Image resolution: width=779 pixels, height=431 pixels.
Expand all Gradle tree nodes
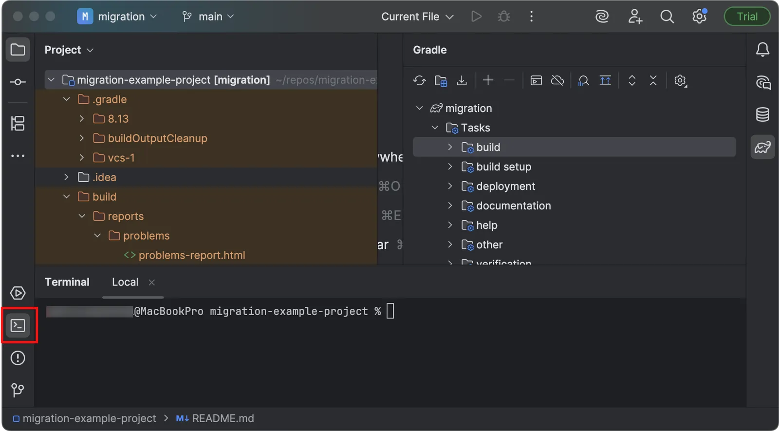[632, 81]
